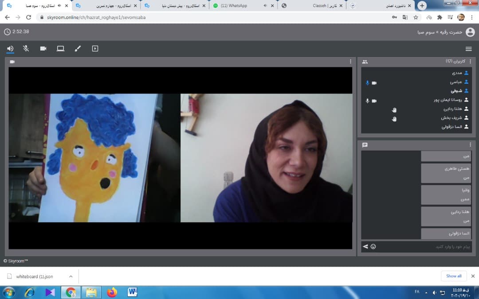The image size is (479, 299).
Task: Expand the chat panel three-dot options
Action: (x=470, y=145)
